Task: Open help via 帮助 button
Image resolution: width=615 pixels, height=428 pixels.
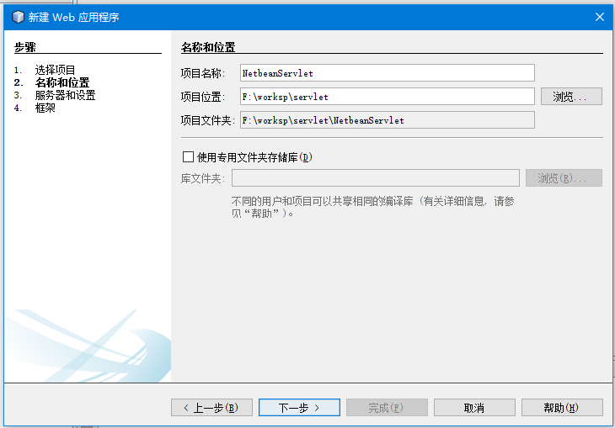Action: 562,407
